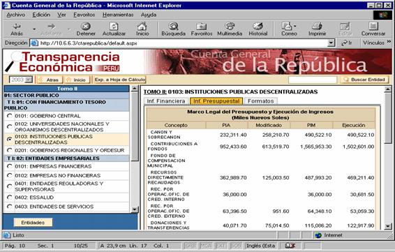Click the Adelante forward arrow icon
The height and width of the screenshot is (252, 395).
(51, 27)
